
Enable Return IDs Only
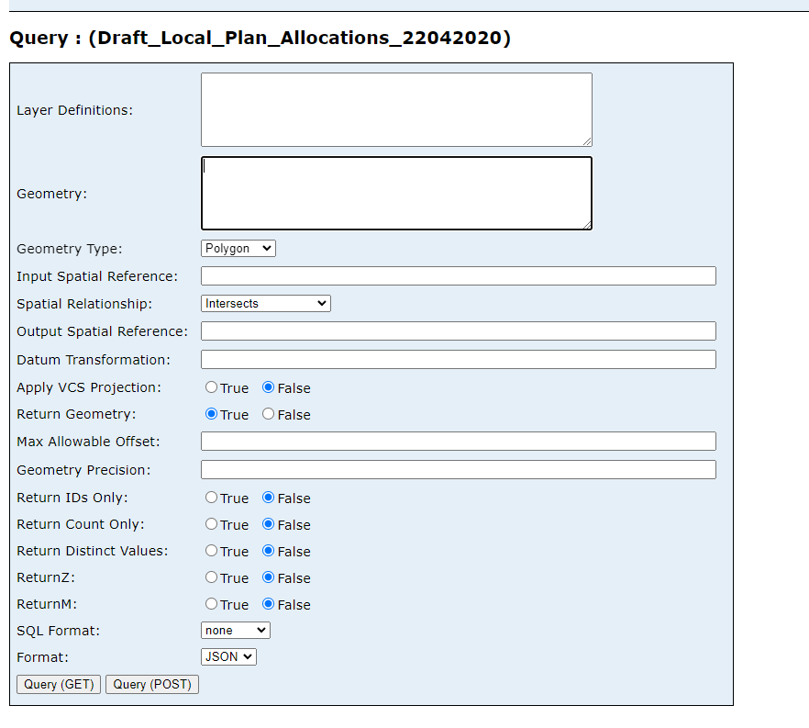tap(211, 498)
